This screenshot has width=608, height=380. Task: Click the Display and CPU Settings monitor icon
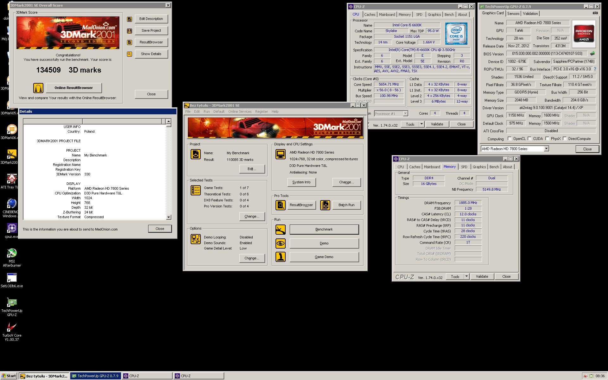pyautogui.click(x=281, y=154)
